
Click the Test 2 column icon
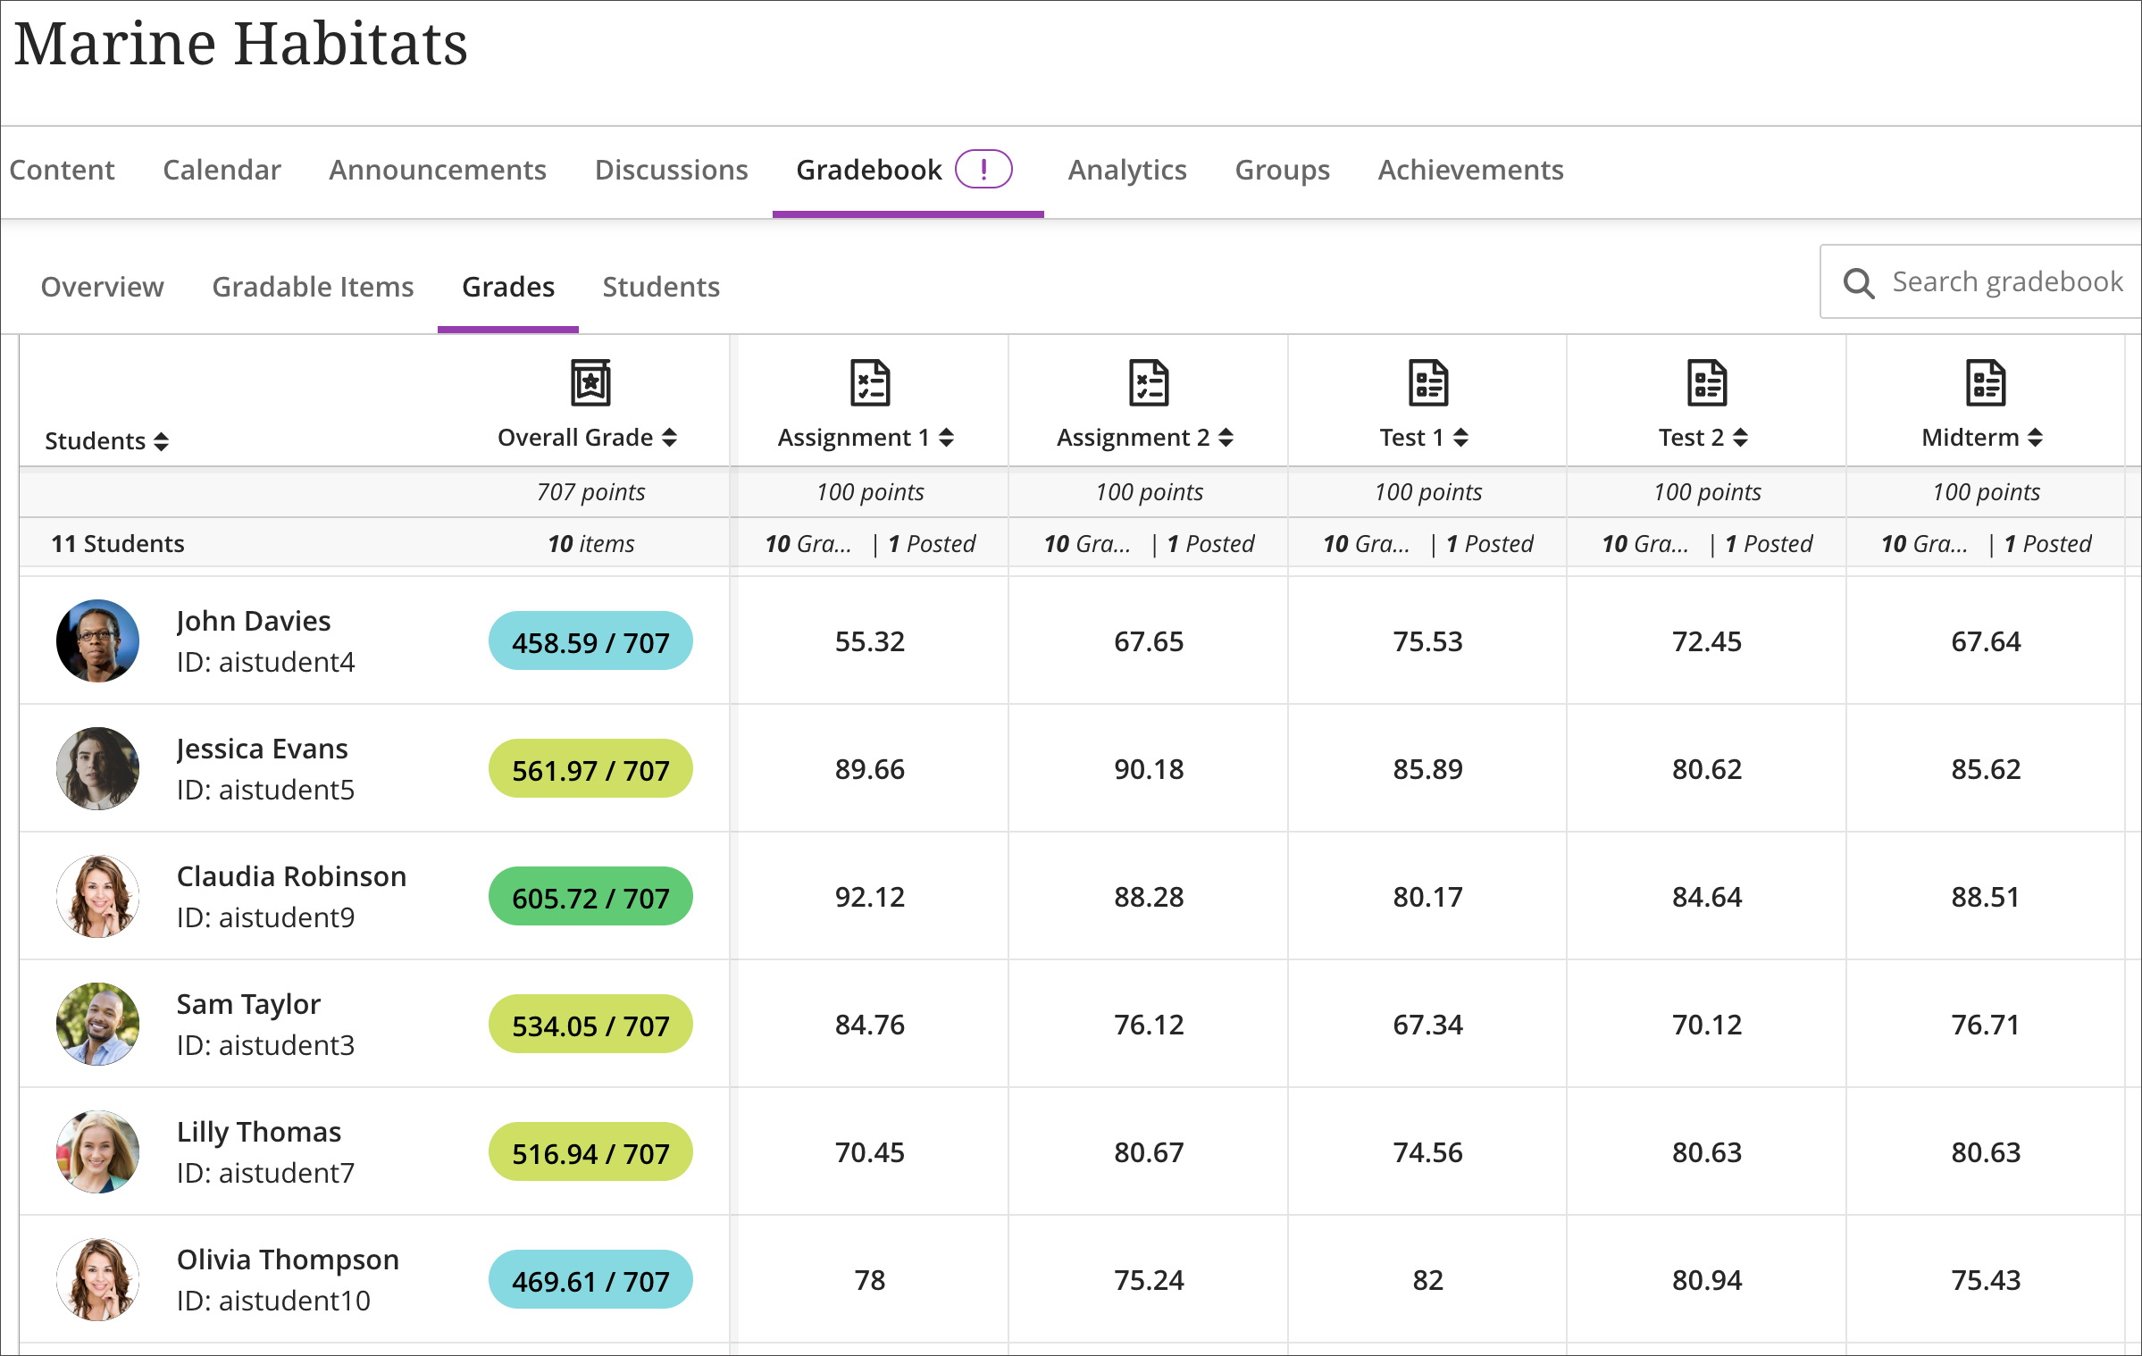(x=1706, y=382)
